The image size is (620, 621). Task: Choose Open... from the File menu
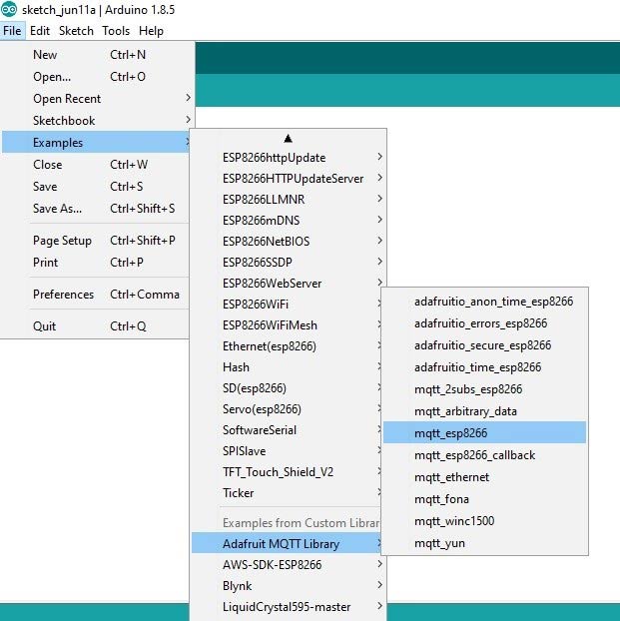click(x=95, y=77)
